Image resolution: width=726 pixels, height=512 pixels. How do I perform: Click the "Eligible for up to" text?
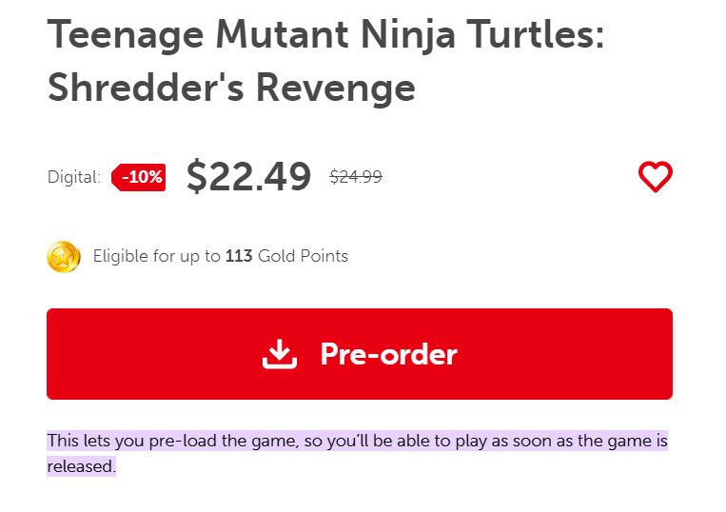[157, 256]
